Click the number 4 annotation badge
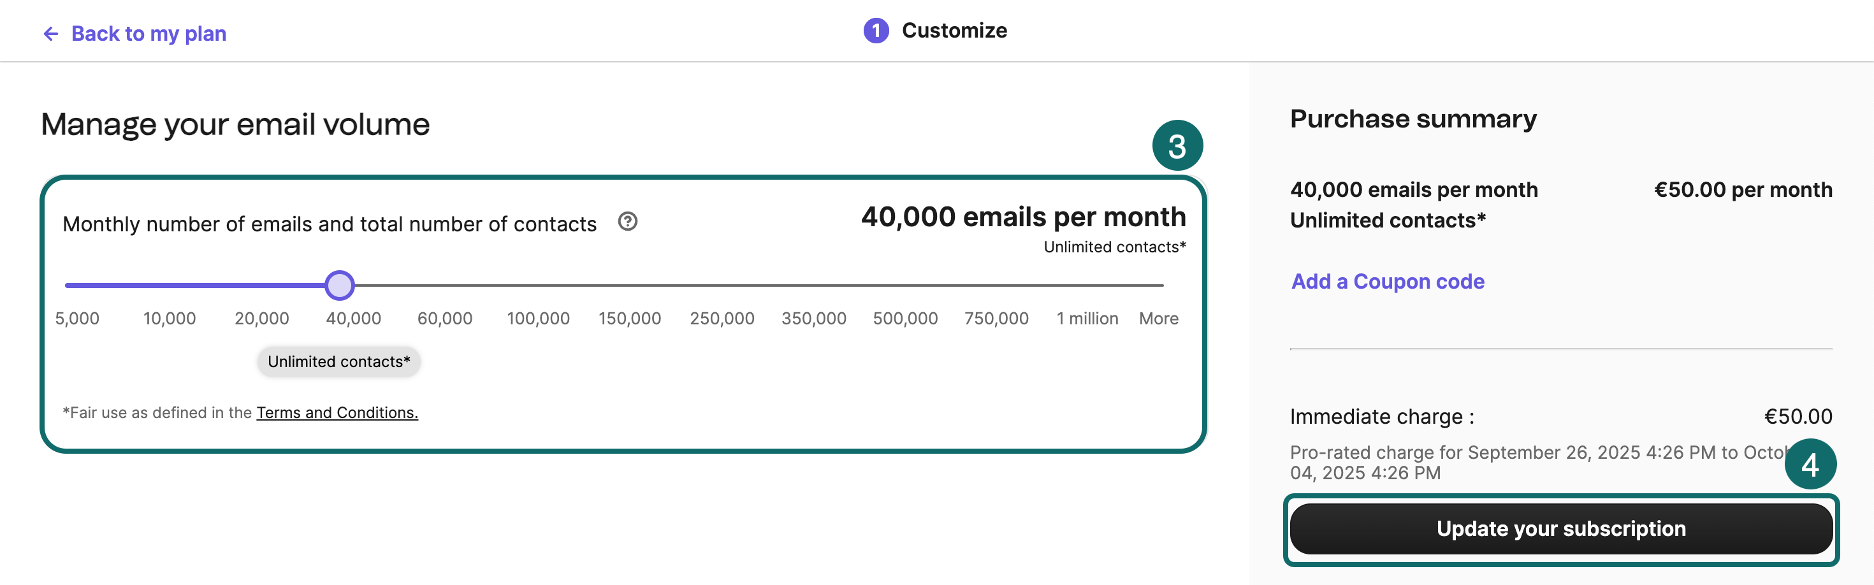Viewport: 1874px width, 585px height. pos(1809,465)
